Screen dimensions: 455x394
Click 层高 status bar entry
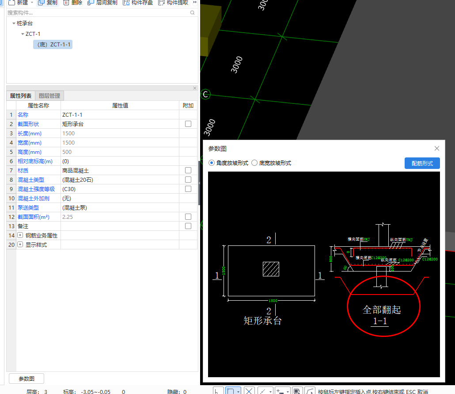[37, 392]
